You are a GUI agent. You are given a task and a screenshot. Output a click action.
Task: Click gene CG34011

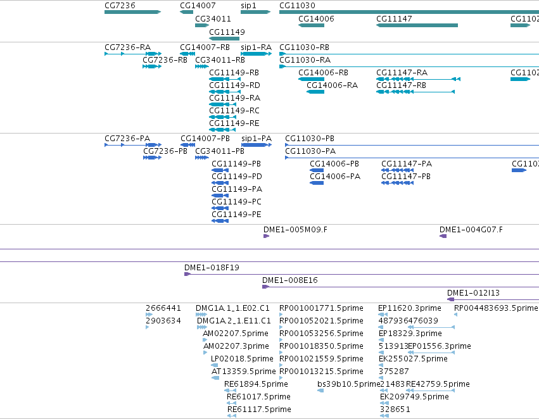(x=202, y=25)
